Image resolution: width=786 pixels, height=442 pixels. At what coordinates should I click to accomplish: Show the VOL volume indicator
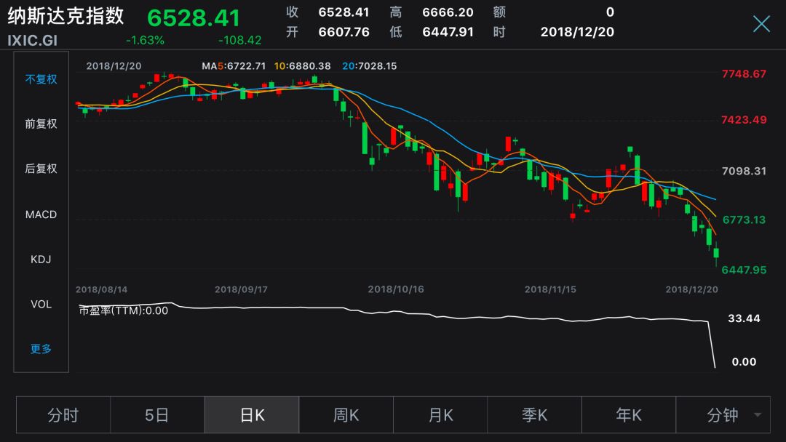41,304
